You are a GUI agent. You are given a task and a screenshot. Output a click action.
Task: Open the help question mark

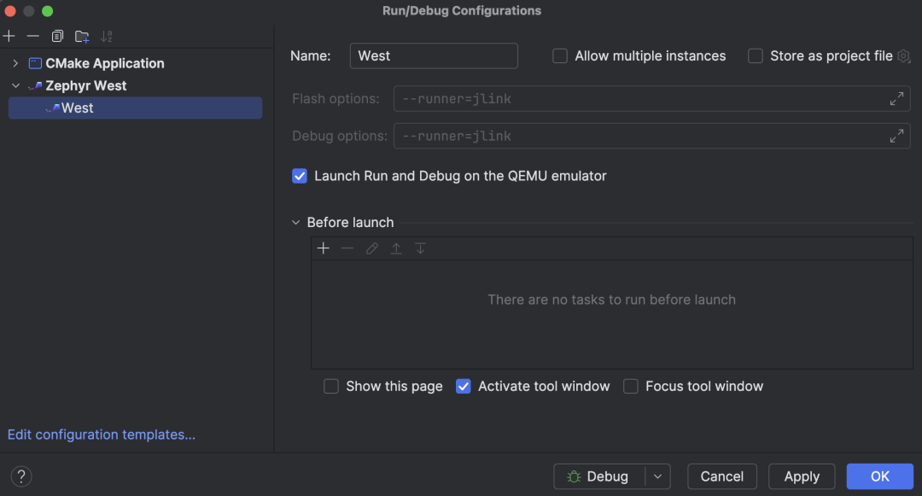click(x=21, y=476)
